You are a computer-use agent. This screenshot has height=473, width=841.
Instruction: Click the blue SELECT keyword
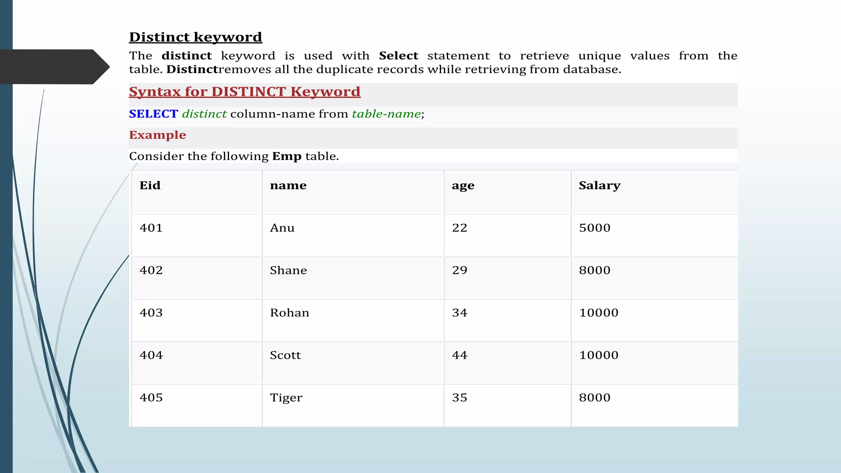click(x=154, y=114)
